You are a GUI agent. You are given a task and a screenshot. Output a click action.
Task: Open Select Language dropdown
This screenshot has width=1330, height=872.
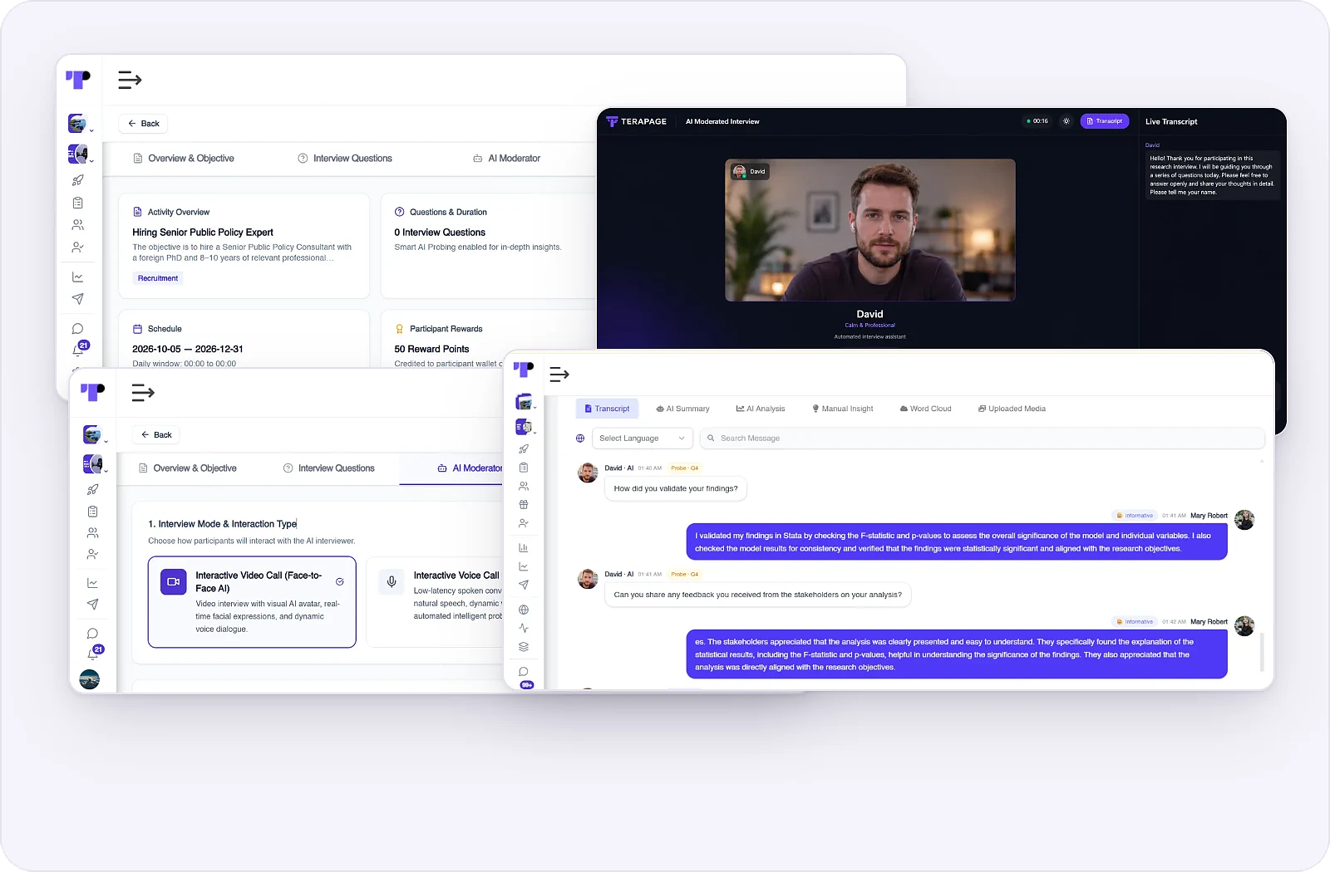click(642, 438)
